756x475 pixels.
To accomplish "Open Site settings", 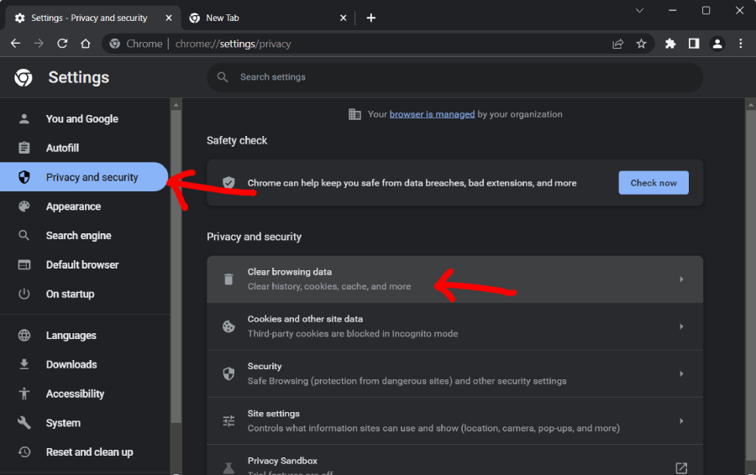I will (x=454, y=421).
